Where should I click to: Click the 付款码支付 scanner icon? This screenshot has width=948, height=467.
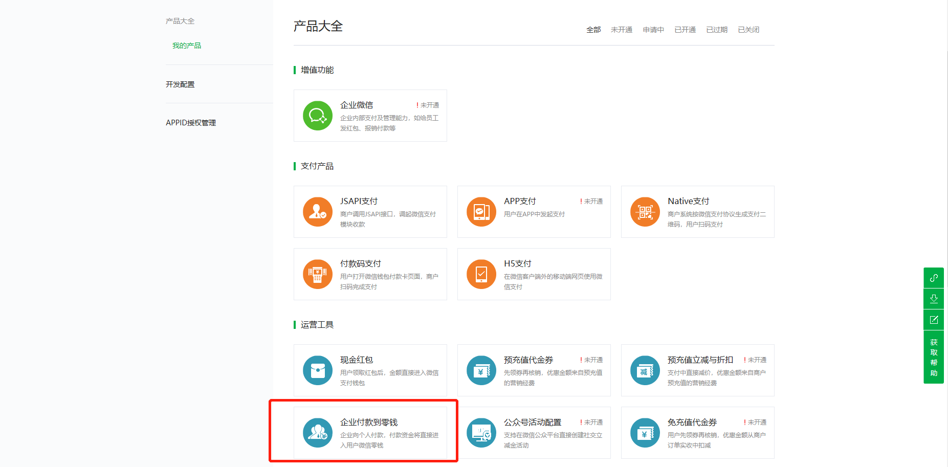(318, 274)
